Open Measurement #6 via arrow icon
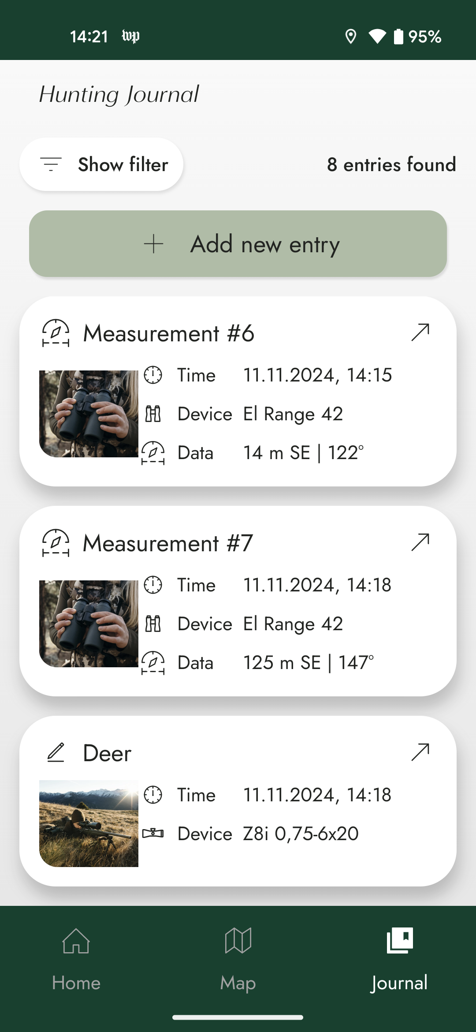The width and height of the screenshot is (476, 1032). [420, 333]
